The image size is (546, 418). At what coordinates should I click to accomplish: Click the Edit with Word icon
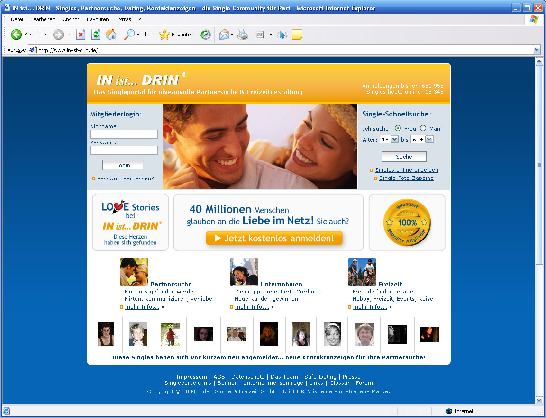click(x=260, y=35)
